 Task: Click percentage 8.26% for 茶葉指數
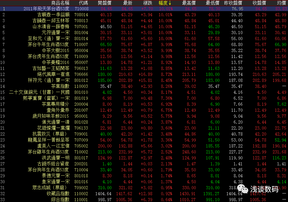pos(167,86)
